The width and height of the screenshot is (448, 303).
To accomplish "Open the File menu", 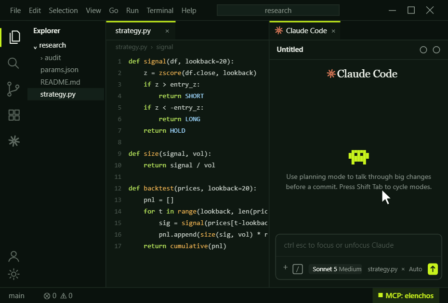I will 15,11.
